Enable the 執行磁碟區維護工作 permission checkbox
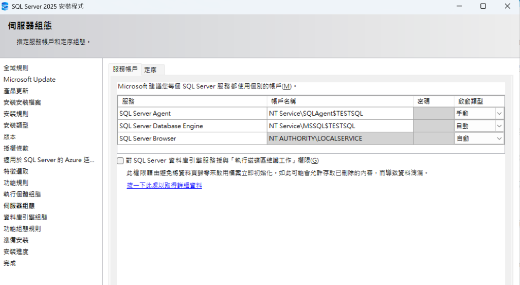This screenshot has height=285, width=520. coord(120,161)
